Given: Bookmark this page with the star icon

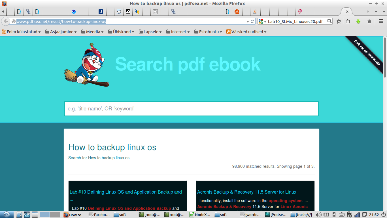Looking at the screenshot, I should click(x=339, y=21).
